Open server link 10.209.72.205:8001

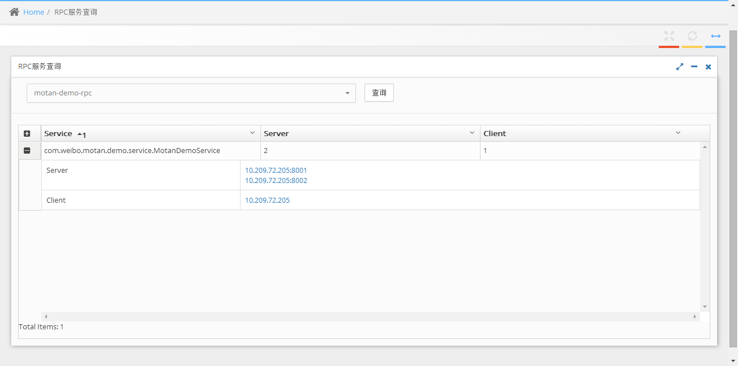[276, 170]
